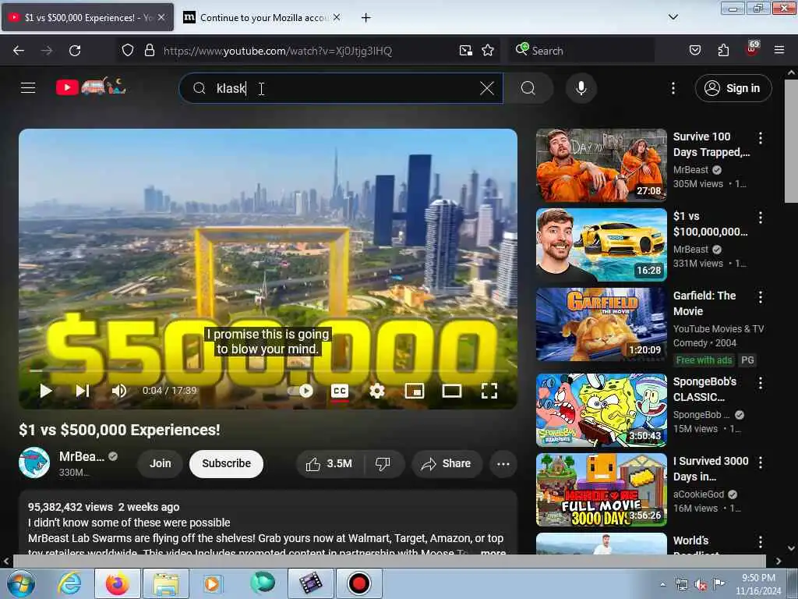
Task: Reload the current page
Action: (75, 51)
